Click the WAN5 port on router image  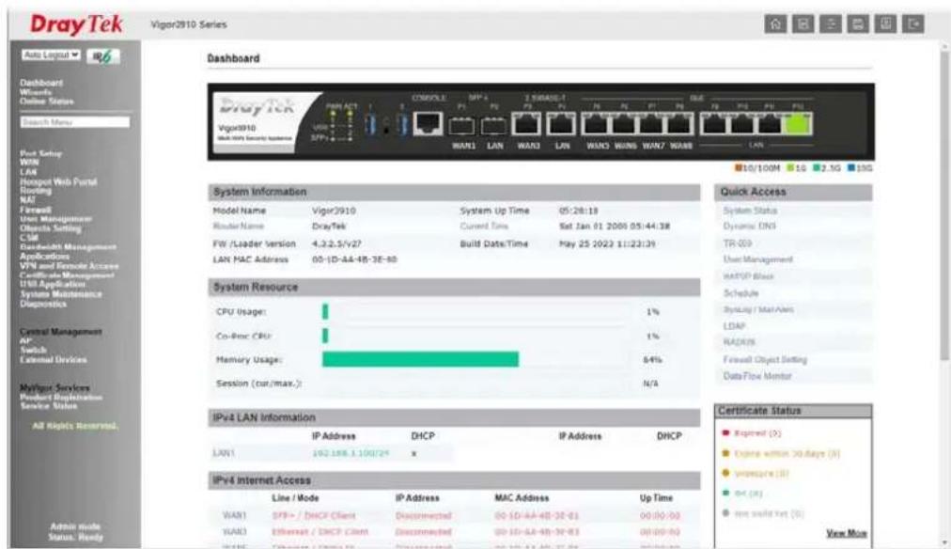(x=595, y=124)
